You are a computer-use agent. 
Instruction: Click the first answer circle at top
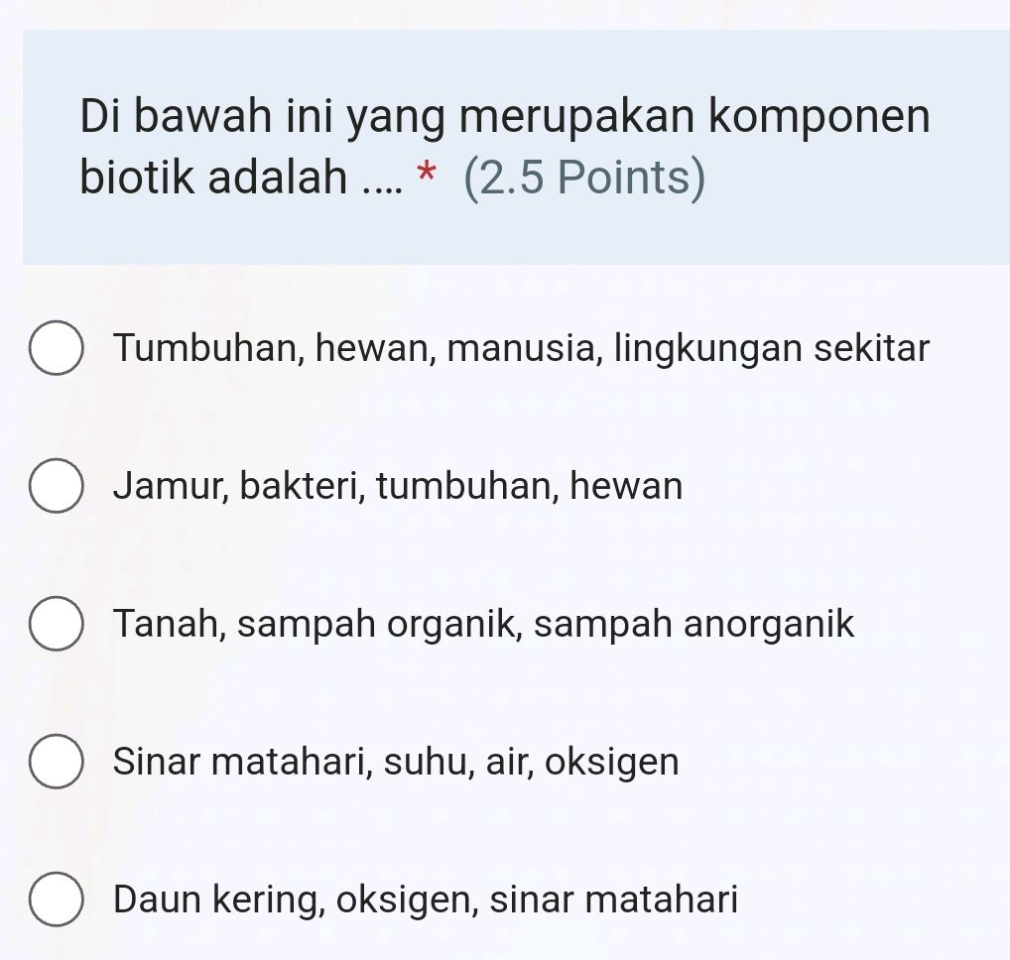coord(57,347)
